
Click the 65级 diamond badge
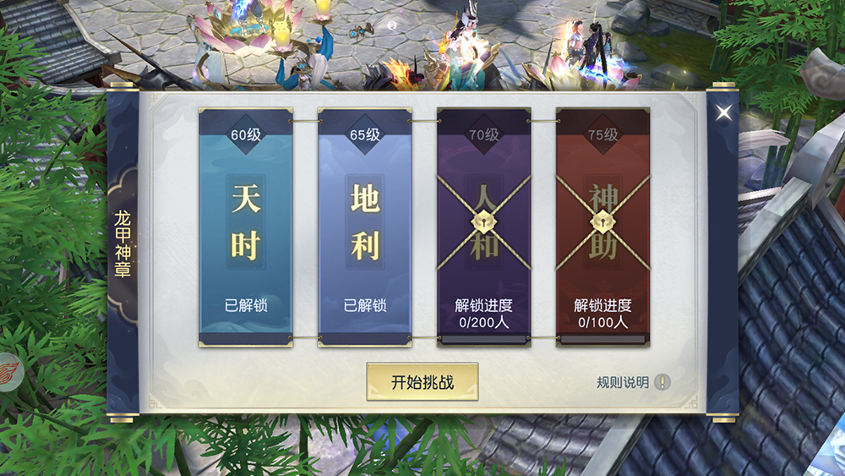365,134
